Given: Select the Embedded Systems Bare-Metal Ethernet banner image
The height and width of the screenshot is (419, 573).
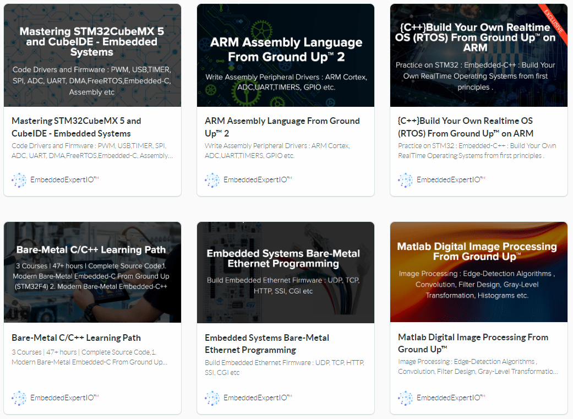Looking at the screenshot, I should (286, 273).
